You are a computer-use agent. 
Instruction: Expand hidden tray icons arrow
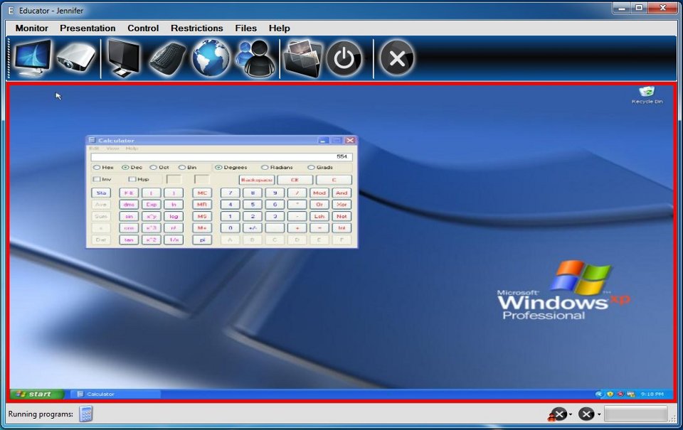(x=599, y=394)
